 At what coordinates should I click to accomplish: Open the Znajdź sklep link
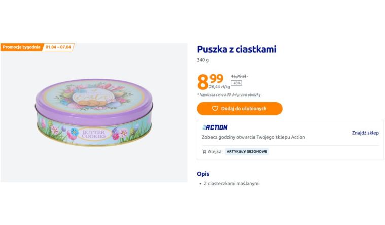(x=365, y=133)
